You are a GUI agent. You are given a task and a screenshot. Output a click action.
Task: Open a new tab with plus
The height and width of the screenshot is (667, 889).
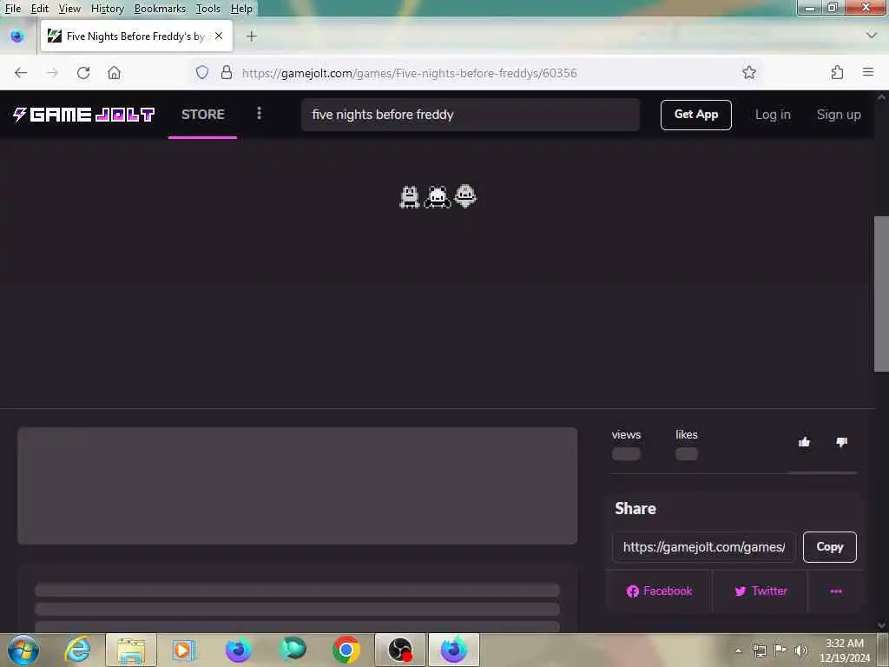point(251,36)
